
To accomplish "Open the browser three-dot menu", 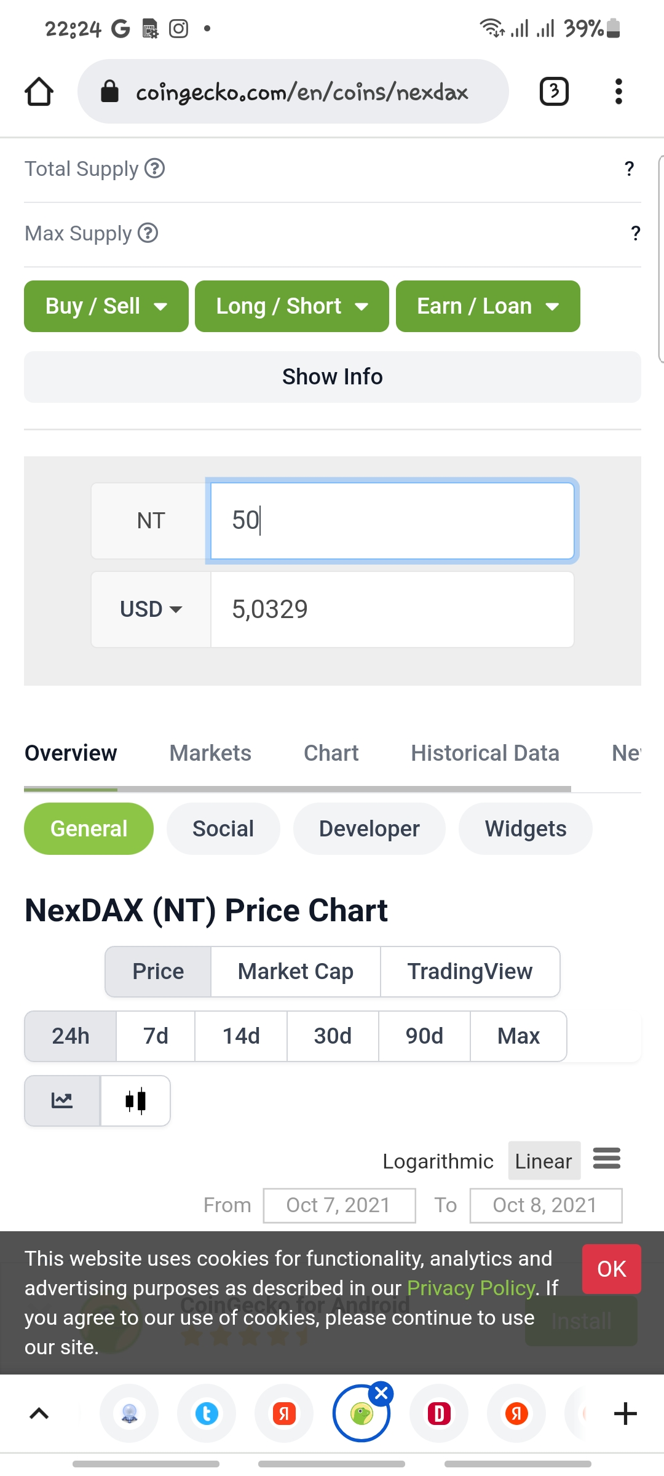I will (x=619, y=92).
